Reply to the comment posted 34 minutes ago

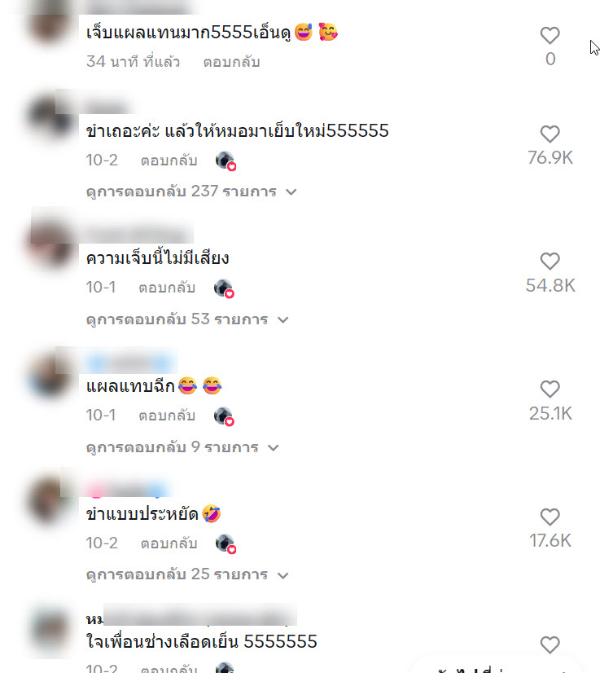click(231, 62)
